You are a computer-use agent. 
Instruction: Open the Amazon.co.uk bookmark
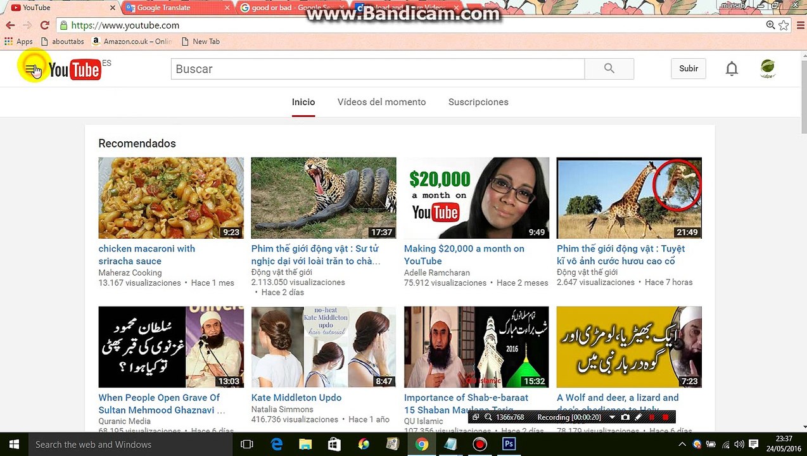tap(132, 41)
